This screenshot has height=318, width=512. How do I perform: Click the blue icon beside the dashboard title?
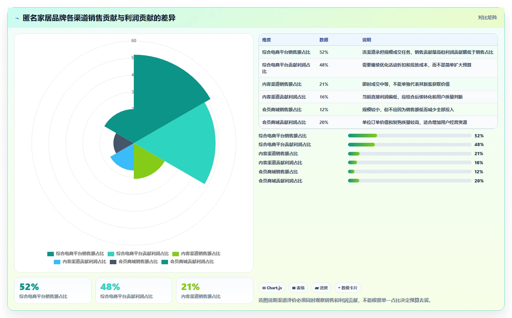[x=17, y=18]
